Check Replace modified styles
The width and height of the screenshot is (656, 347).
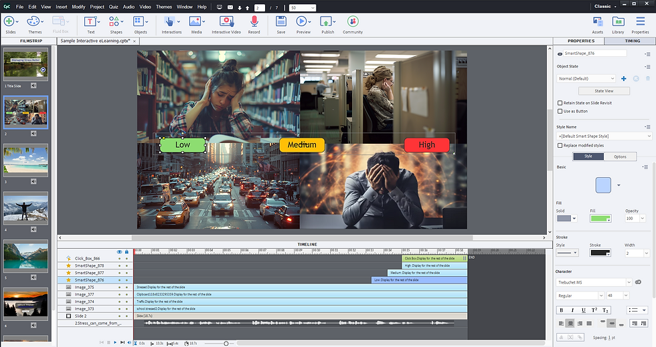pyautogui.click(x=560, y=146)
